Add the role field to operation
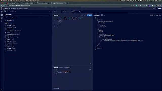 (x=6, y=45)
